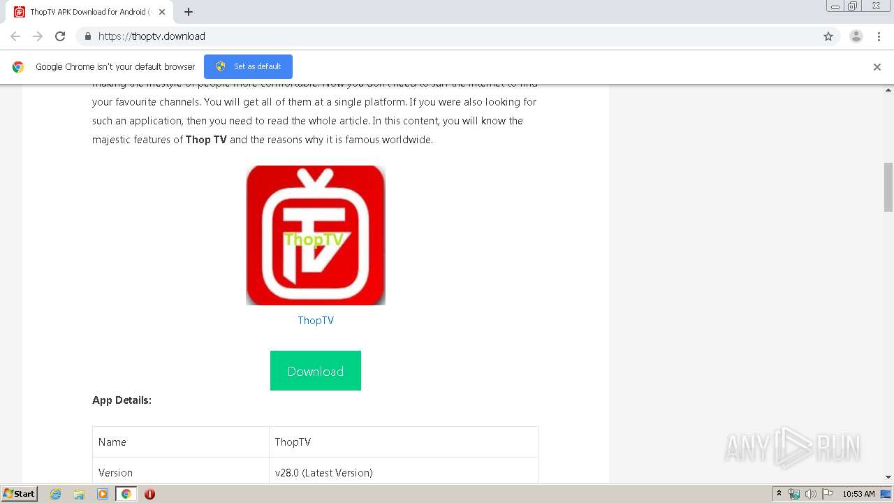Click the ThopTV logo image
The height and width of the screenshot is (503, 894).
click(x=316, y=235)
